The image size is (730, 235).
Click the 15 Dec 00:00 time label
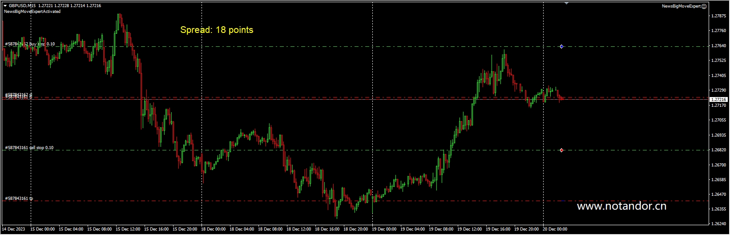coord(43,229)
